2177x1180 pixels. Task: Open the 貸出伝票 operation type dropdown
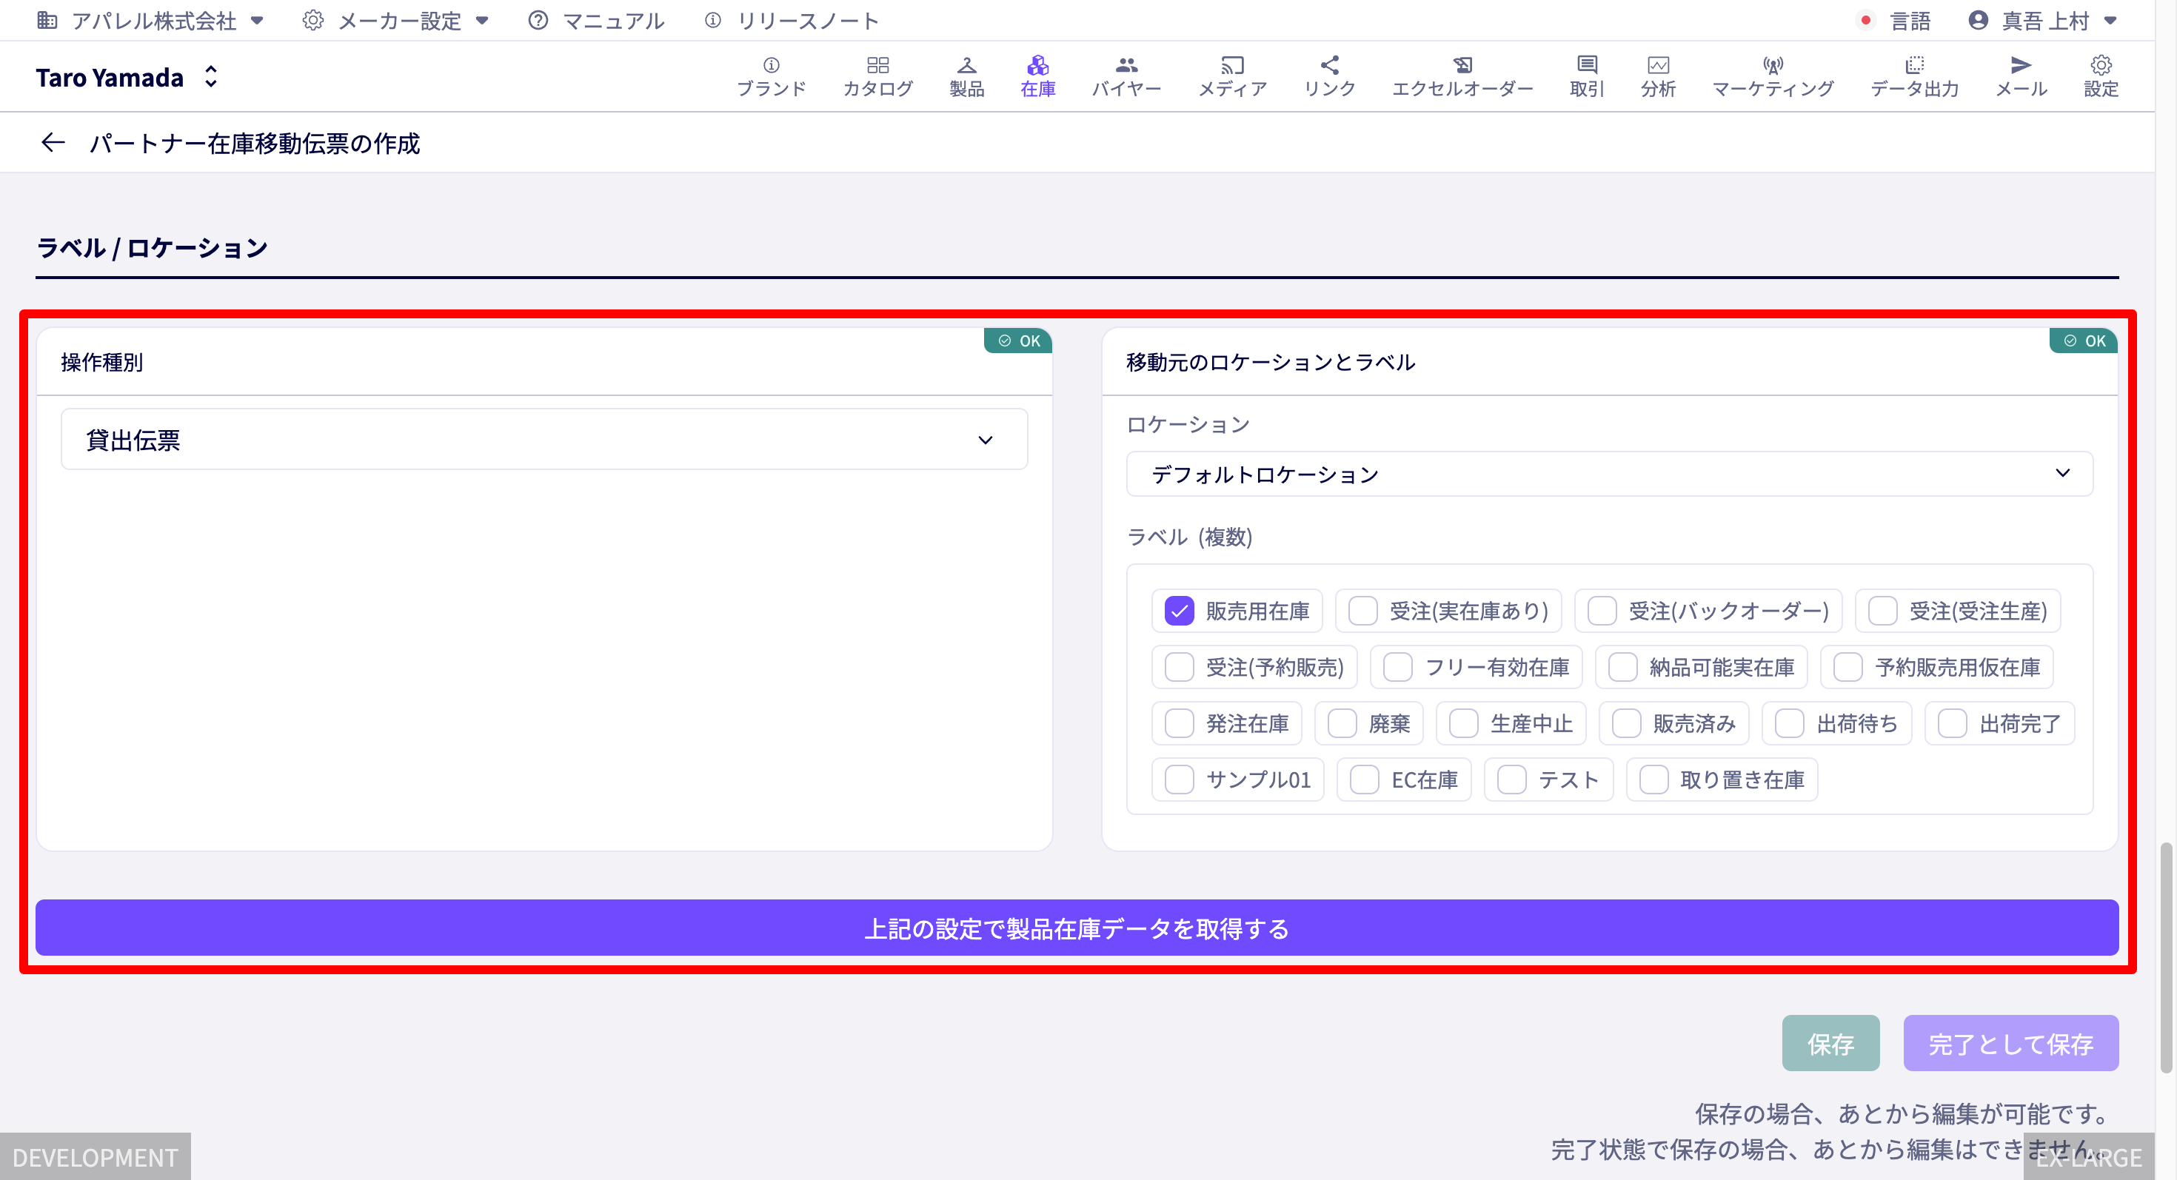[x=544, y=439]
